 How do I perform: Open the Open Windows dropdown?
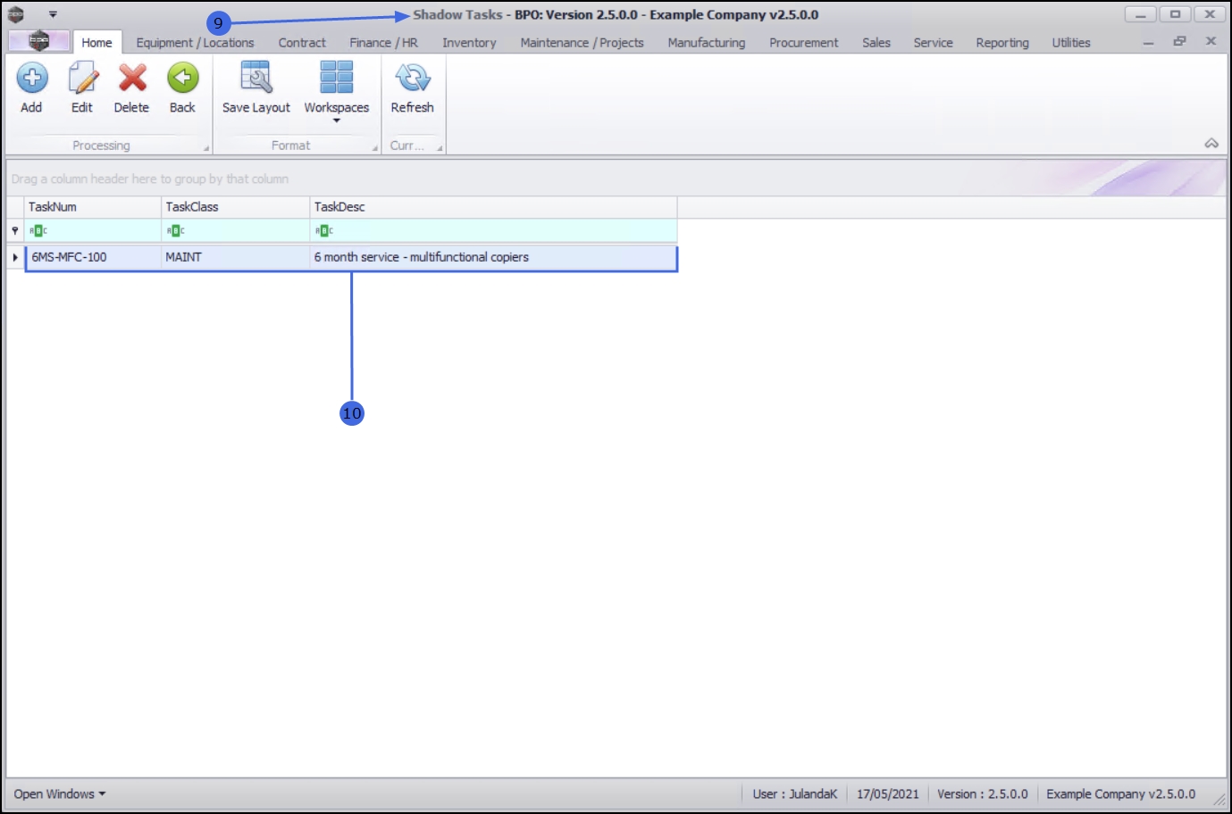pyautogui.click(x=59, y=794)
